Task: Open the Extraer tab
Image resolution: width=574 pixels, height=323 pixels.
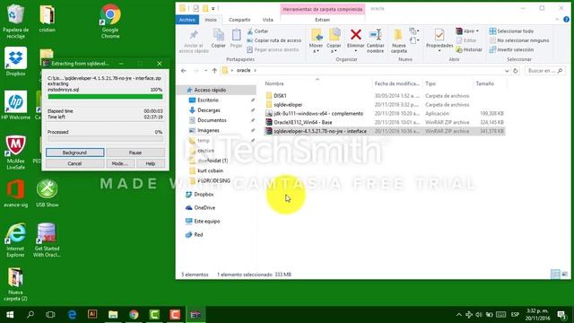Action: 323,20
